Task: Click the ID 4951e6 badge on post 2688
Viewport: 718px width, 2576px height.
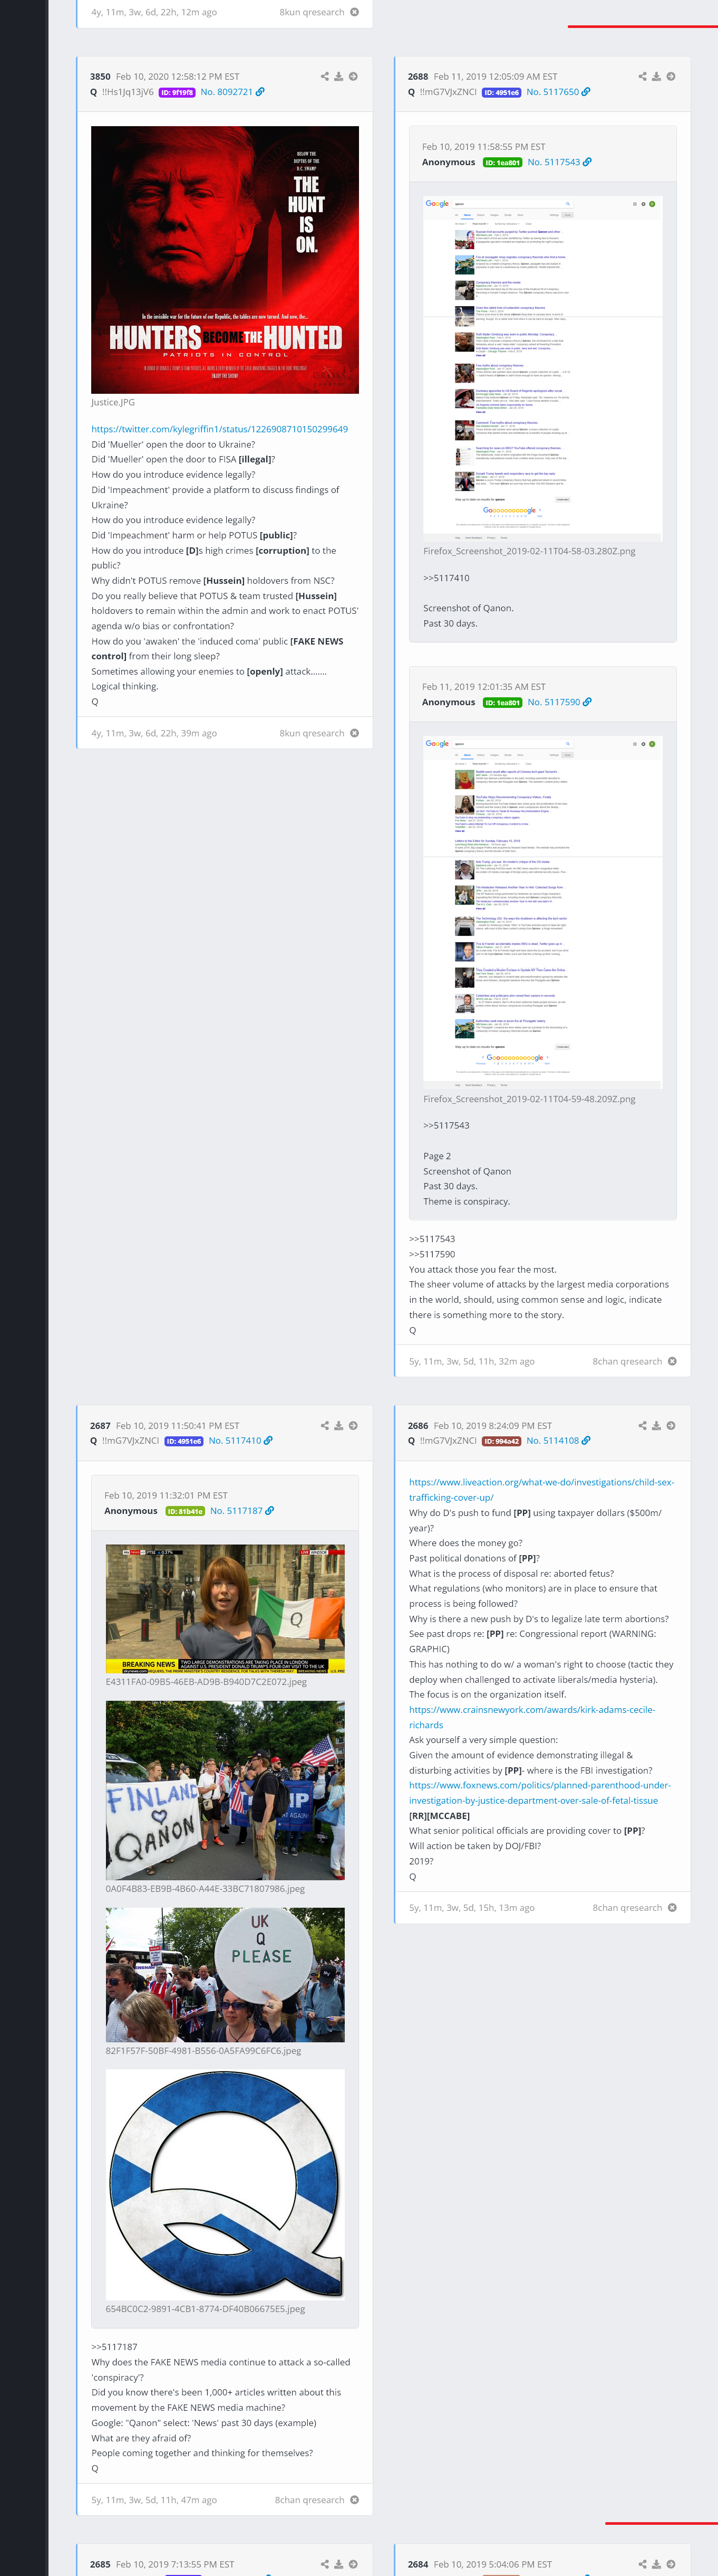Action: tap(501, 92)
